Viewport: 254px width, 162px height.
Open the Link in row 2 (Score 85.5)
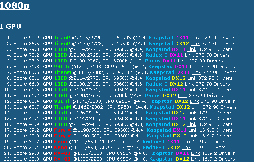point(195,44)
